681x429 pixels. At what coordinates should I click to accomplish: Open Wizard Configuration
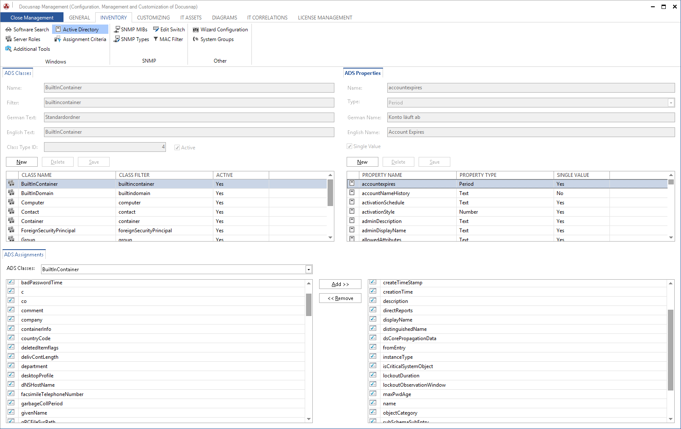220,30
